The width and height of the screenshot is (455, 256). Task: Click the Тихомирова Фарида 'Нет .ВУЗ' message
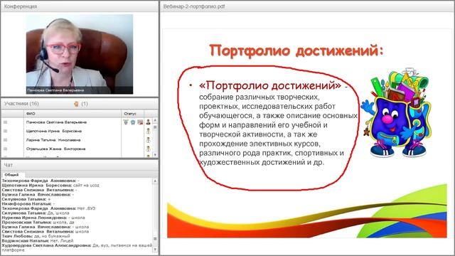point(48,208)
